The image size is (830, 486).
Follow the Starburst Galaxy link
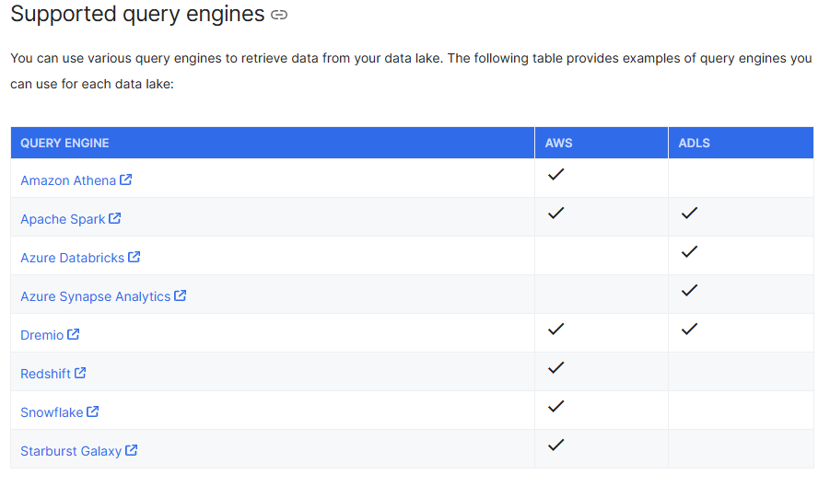coord(71,452)
